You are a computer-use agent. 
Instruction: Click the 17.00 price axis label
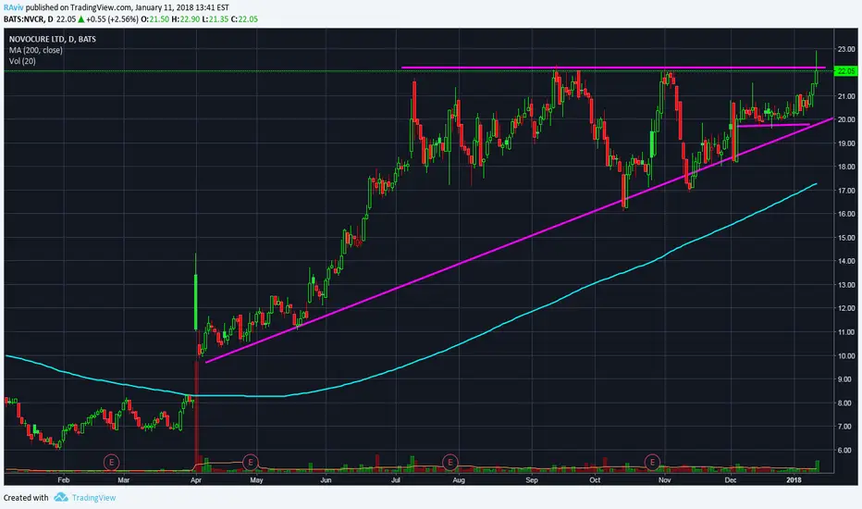point(846,191)
